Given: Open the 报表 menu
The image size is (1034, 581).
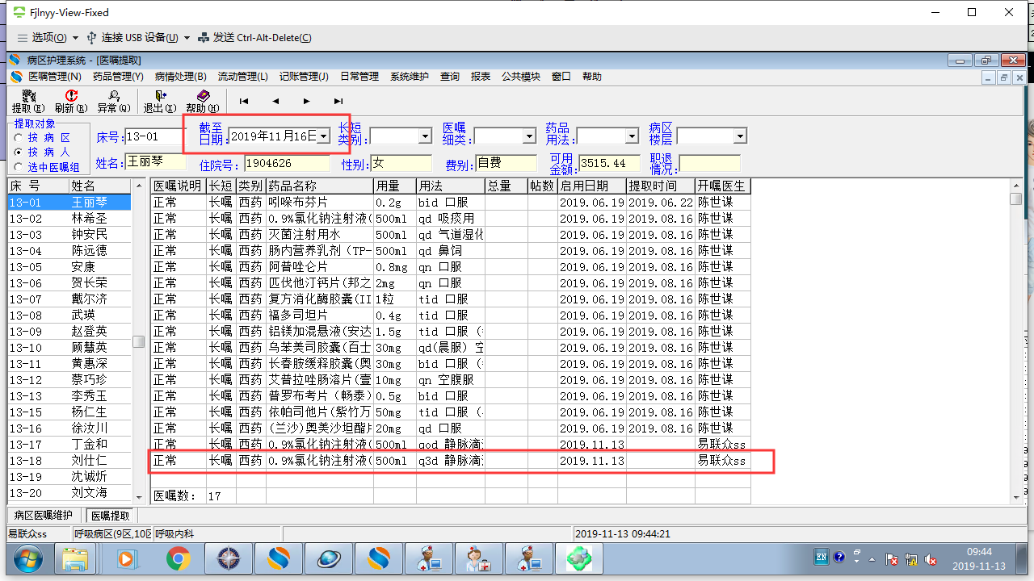Looking at the screenshot, I should coord(481,77).
